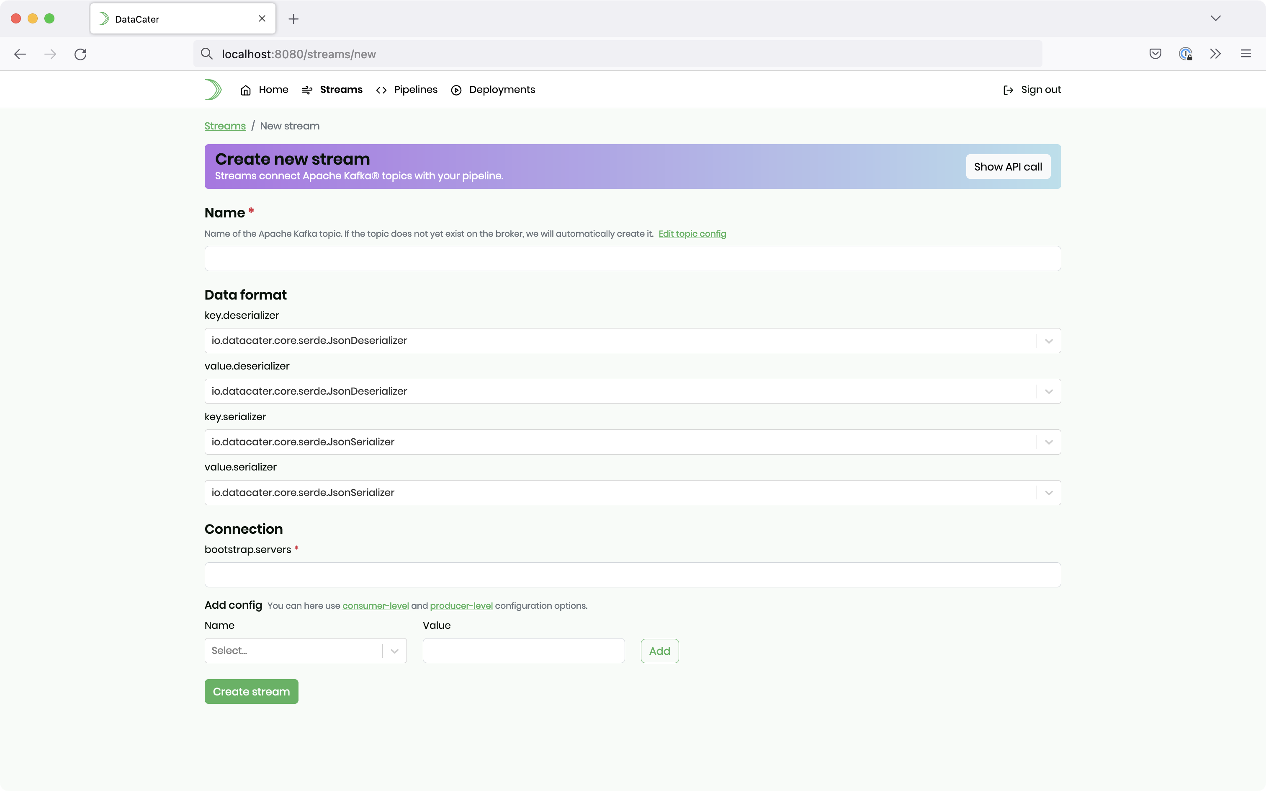The width and height of the screenshot is (1266, 791).
Task: Open new browser tab with plus
Action: click(294, 19)
